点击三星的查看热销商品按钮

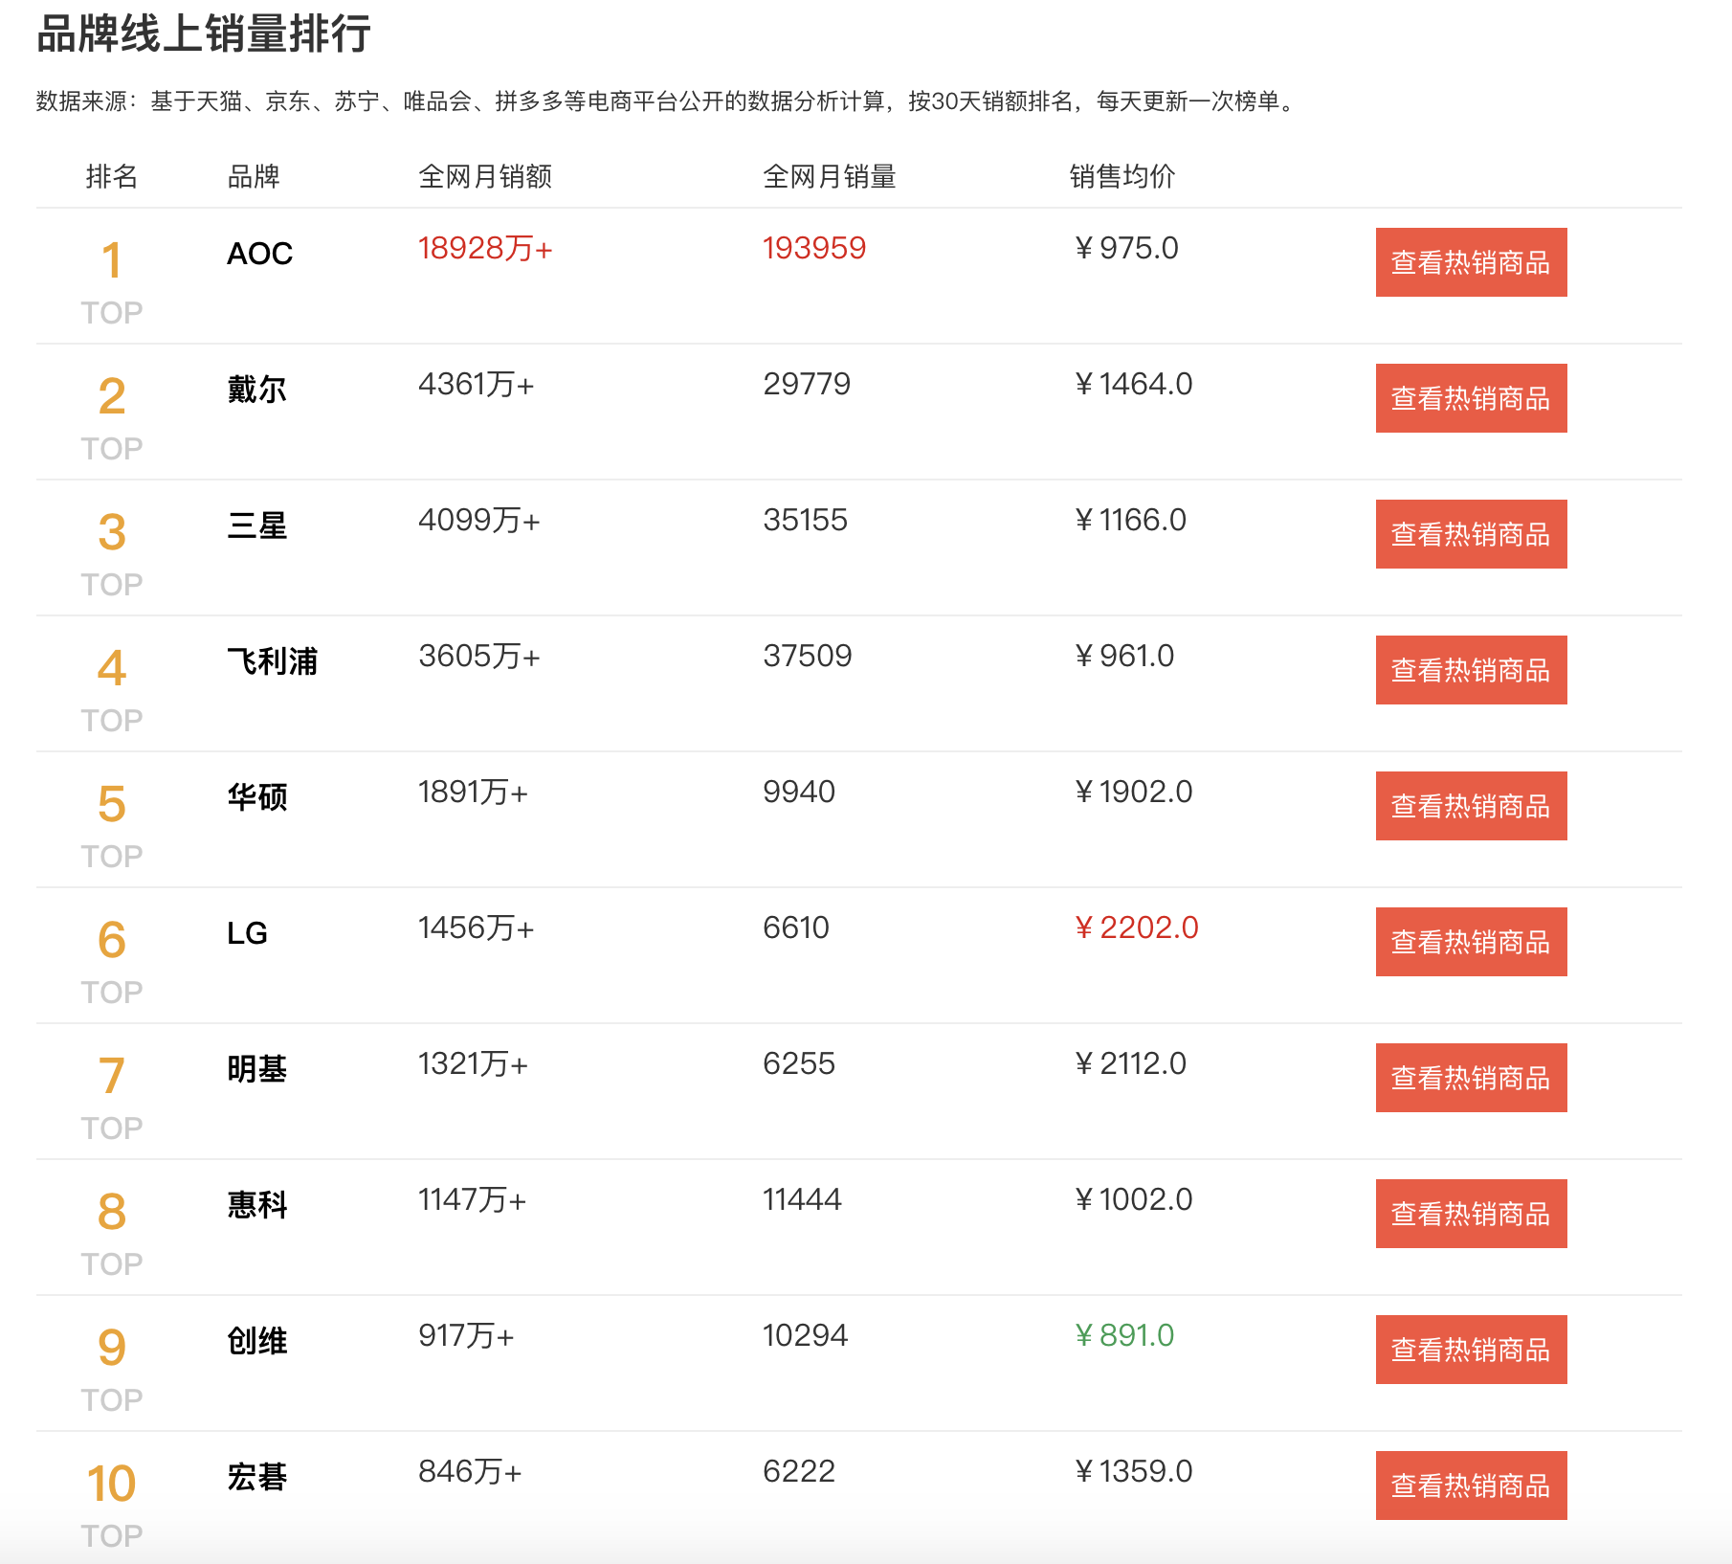(x=1471, y=534)
